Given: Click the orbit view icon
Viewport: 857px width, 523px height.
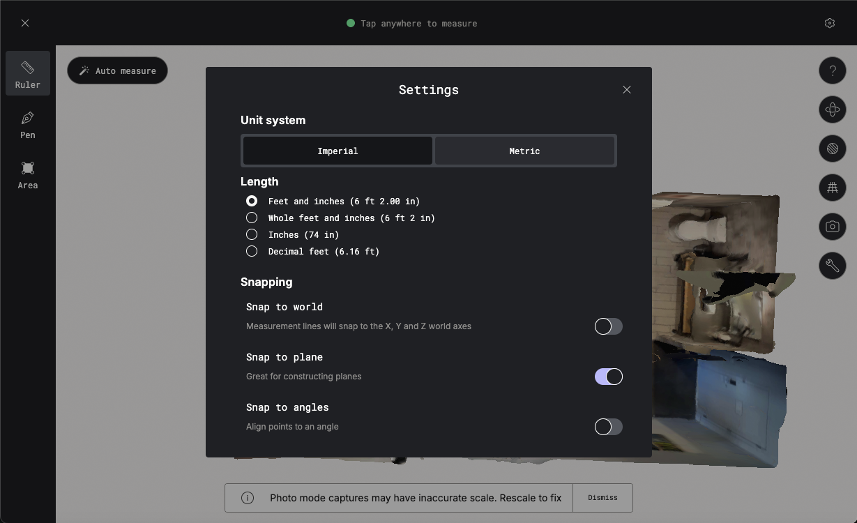Looking at the screenshot, I should pos(832,109).
